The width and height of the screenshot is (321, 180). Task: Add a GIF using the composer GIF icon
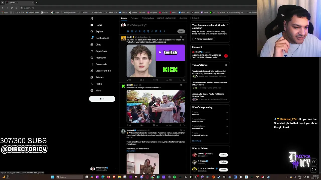(132, 31)
